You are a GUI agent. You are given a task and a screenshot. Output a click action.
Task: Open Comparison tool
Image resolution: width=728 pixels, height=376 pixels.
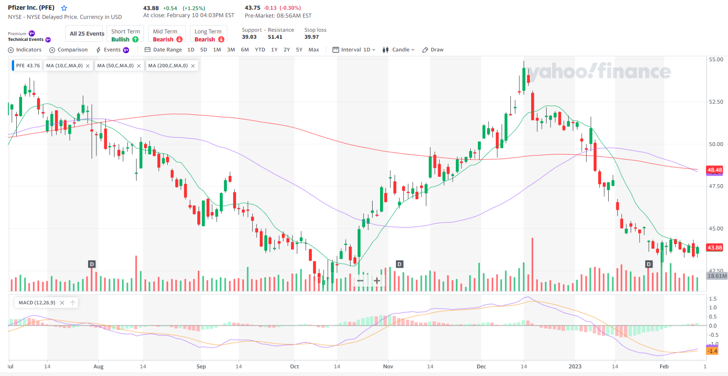point(68,50)
